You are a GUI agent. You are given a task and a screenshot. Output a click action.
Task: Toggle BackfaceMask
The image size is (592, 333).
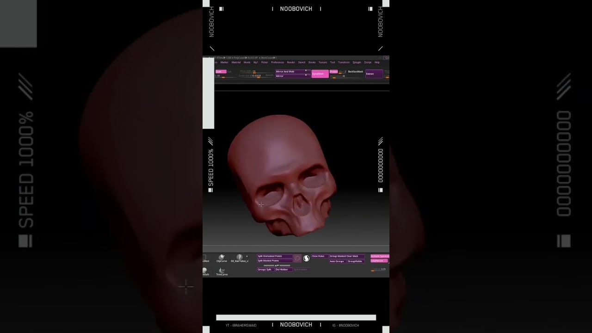click(355, 72)
